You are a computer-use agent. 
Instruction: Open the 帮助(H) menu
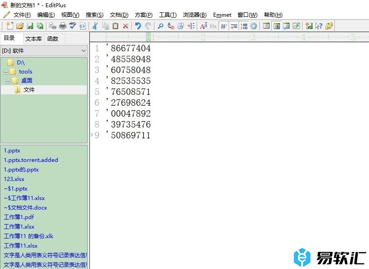(x=273, y=15)
